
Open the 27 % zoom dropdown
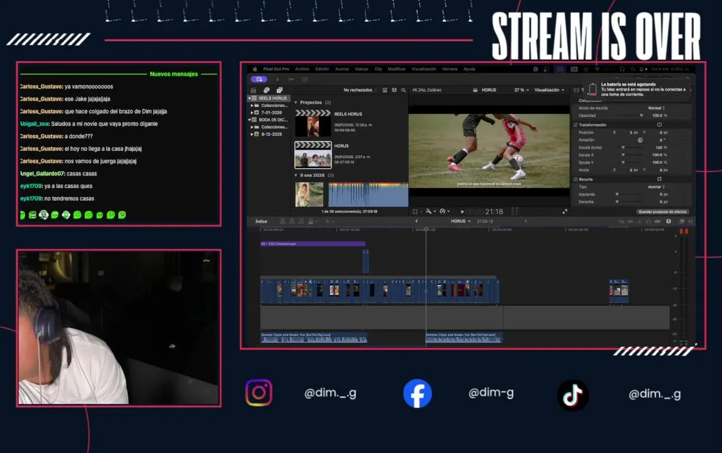coord(521,91)
